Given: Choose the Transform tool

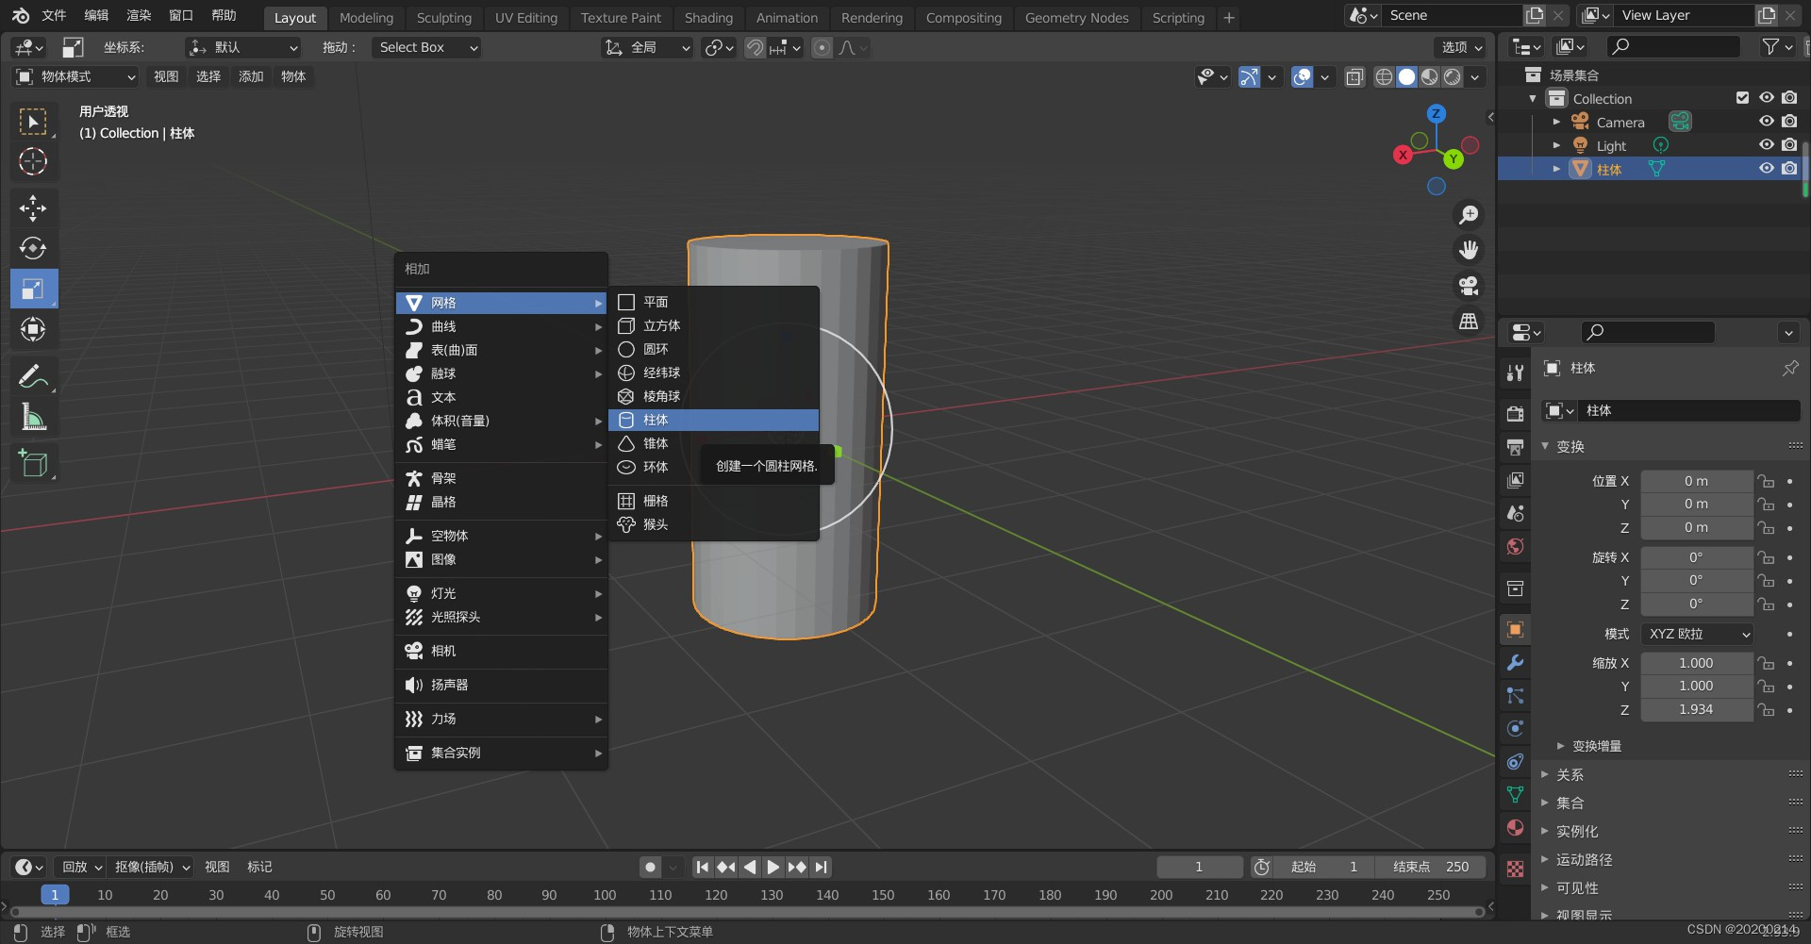Looking at the screenshot, I should [33, 329].
